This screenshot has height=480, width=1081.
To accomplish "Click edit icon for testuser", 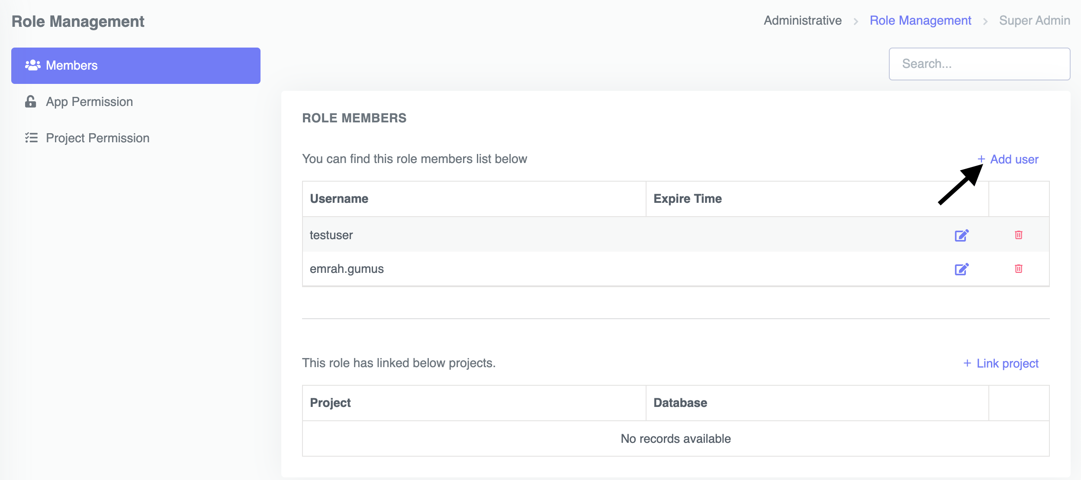I will point(961,235).
